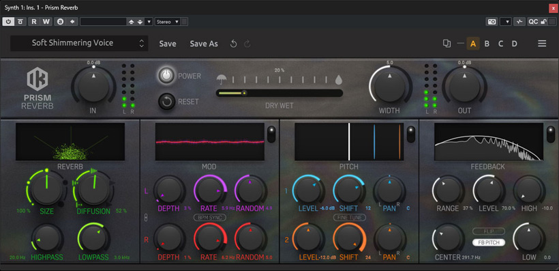The image size is (559, 271).
Task: Click the feedback CENTER knob
Action: pos(448,238)
